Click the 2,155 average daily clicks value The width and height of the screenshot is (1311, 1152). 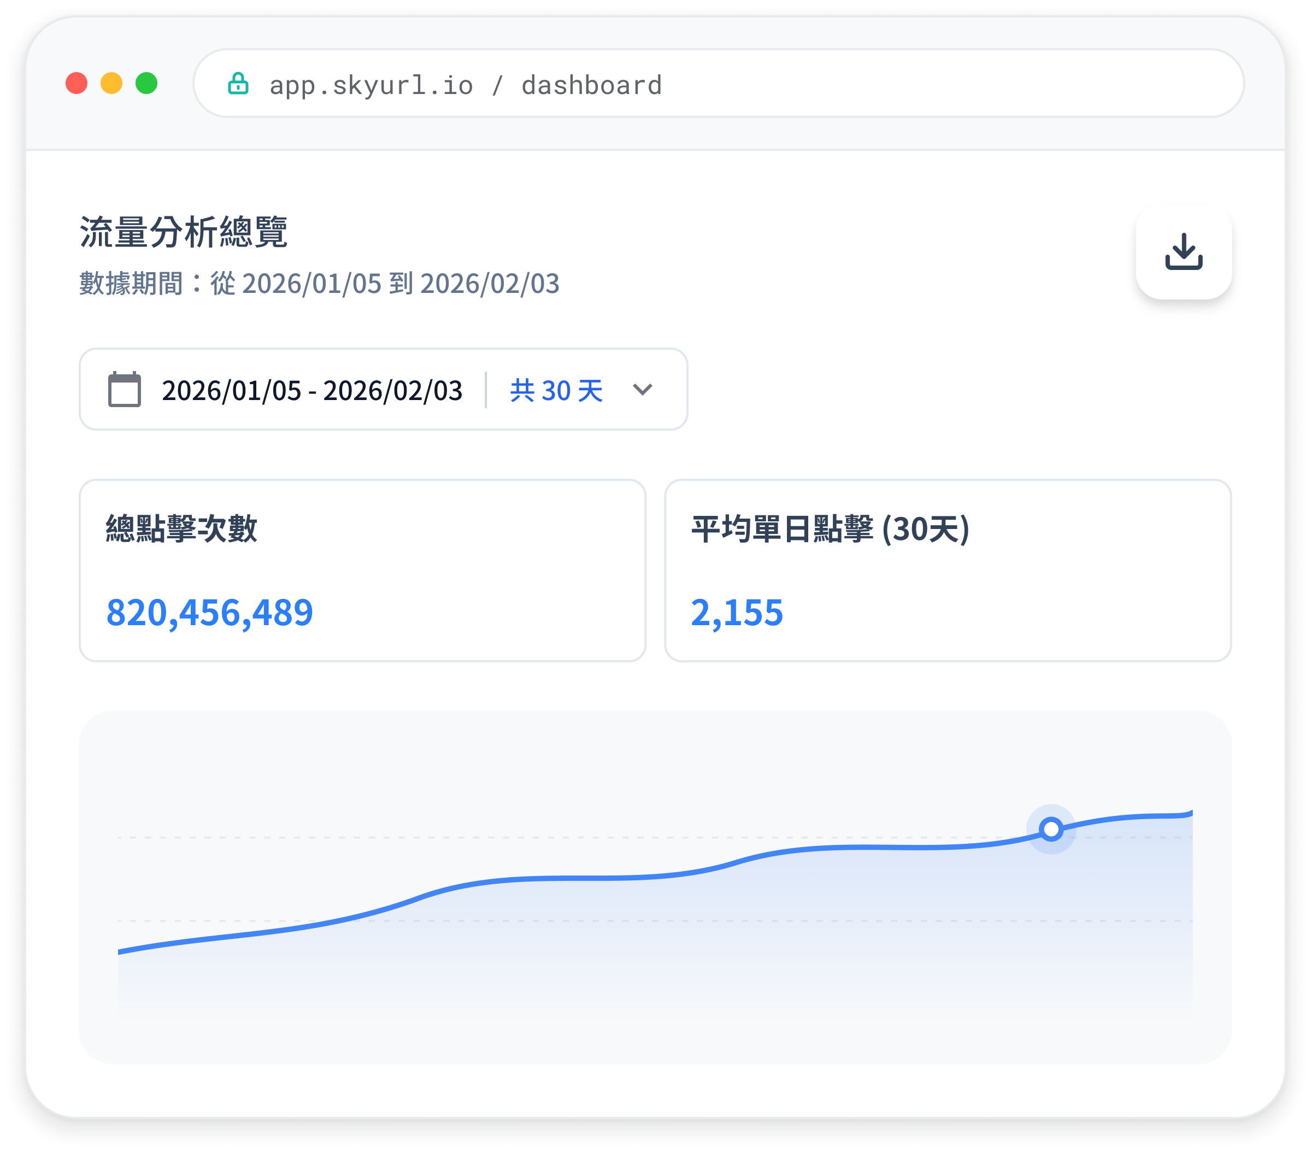coord(737,613)
